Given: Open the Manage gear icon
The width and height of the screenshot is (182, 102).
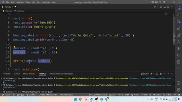Looking at the screenshot, I should tap(179, 90).
